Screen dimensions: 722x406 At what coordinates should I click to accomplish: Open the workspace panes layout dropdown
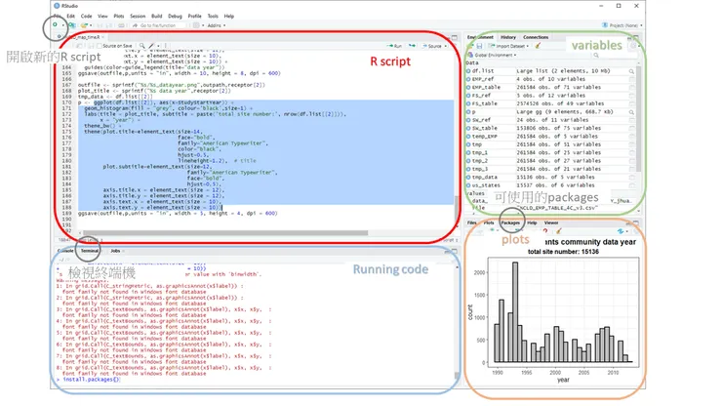(x=197, y=25)
